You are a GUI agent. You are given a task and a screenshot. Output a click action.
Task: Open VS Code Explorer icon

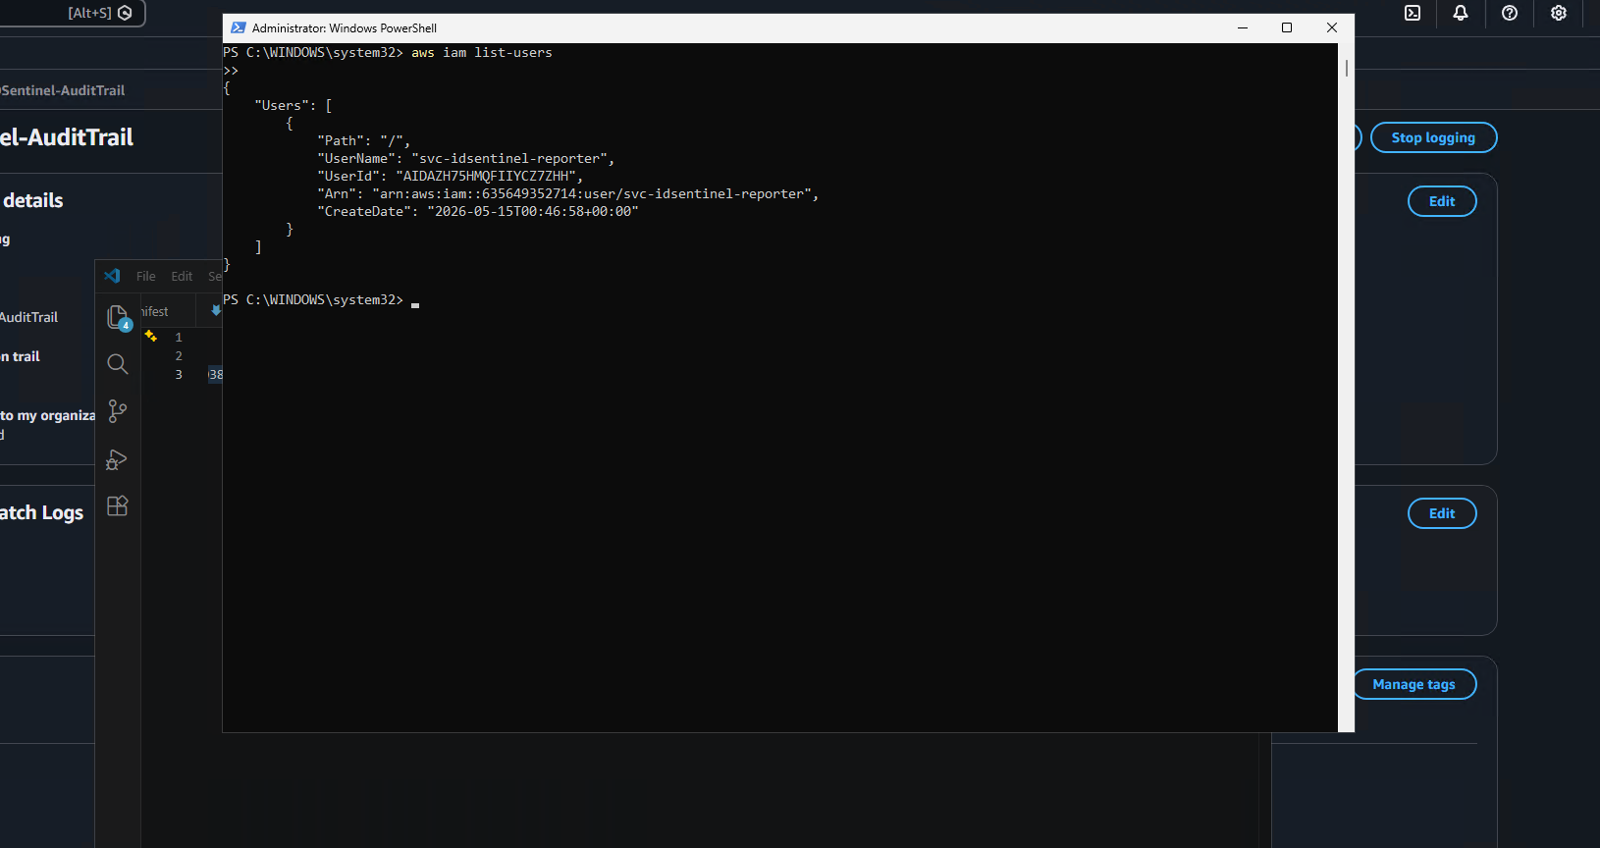[118, 317]
